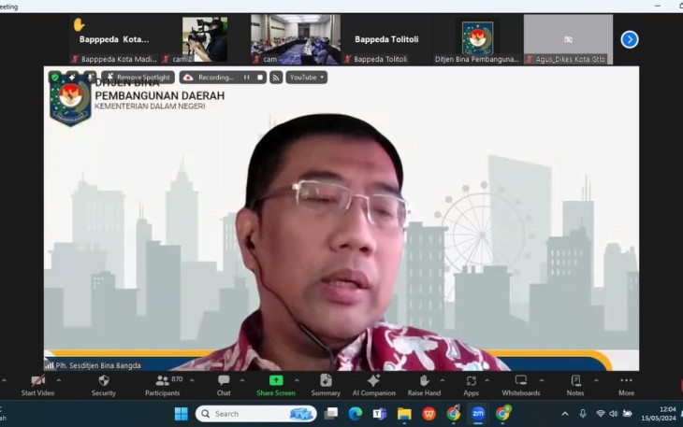Select the cam 2 cameraman video tile
Image resolution: width=683 pixels, height=427 pixels.
point(205,39)
